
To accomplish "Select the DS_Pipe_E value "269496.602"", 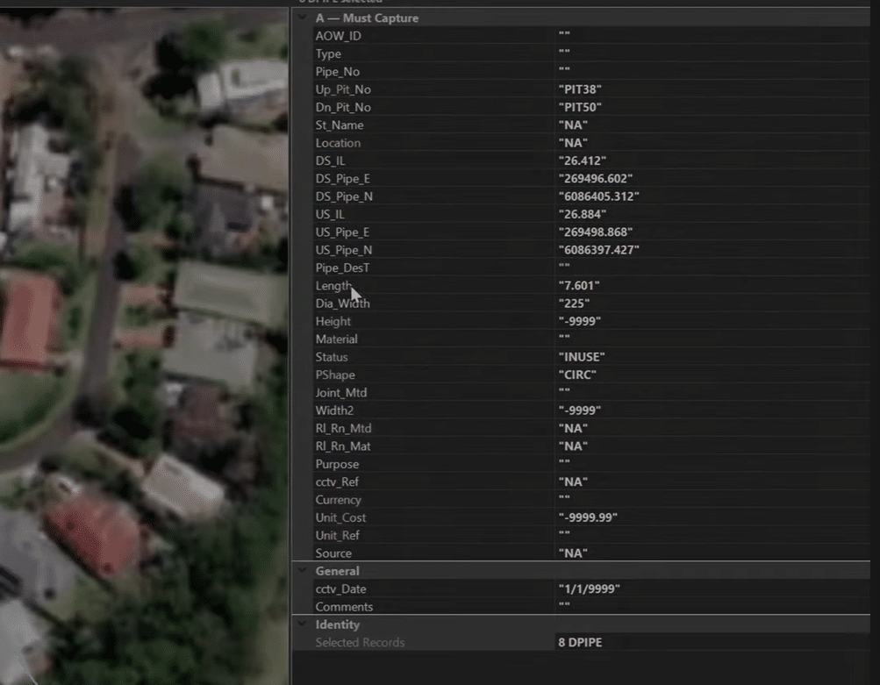I will pos(596,179).
